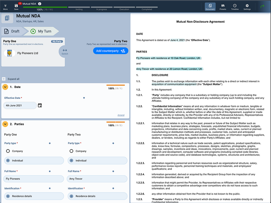Click Party One Full Name field
Image resolution: width=271 pixels, height=203 pixels.
pyautogui.click(x=34, y=179)
